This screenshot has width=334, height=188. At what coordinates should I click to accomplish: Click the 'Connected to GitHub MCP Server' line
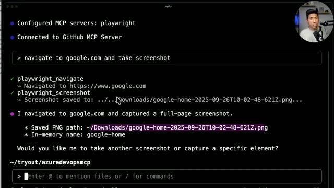[69, 37]
